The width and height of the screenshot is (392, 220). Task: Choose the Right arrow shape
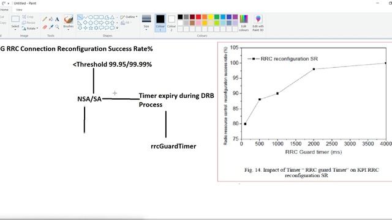coord(102,23)
